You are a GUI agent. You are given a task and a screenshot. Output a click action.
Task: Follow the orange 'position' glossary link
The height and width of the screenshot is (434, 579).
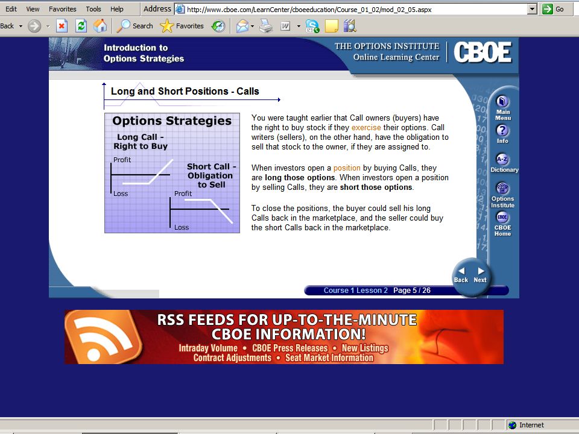point(347,168)
